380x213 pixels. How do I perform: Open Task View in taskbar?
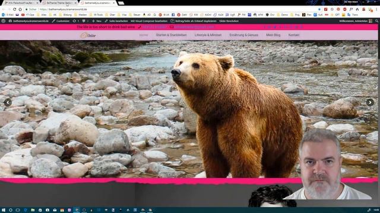[x=18, y=210]
